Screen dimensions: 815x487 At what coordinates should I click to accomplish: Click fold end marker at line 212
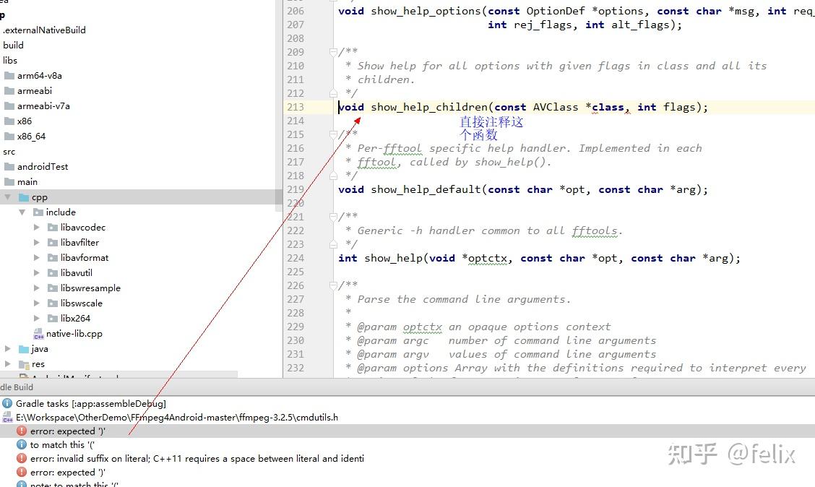click(x=333, y=93)
